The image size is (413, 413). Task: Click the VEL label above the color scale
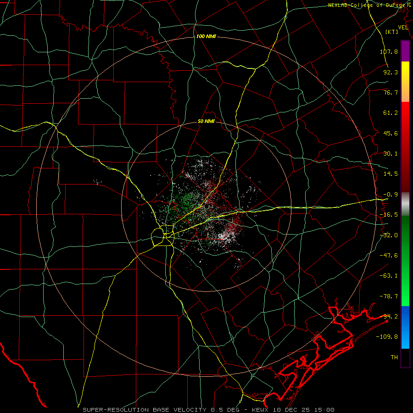[403, 28]
